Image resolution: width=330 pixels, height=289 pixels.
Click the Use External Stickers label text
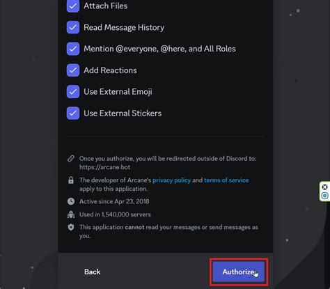pos(123,114)
